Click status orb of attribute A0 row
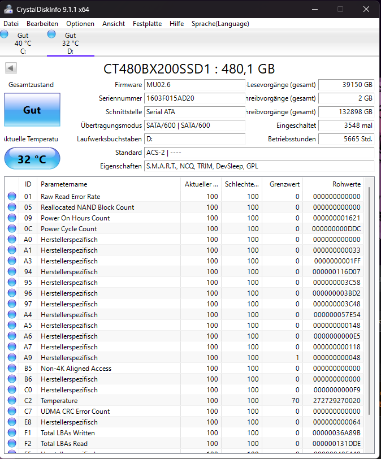The height and width of the screenshot is (459, 381). pyautogui.click(x=12, y=239)
